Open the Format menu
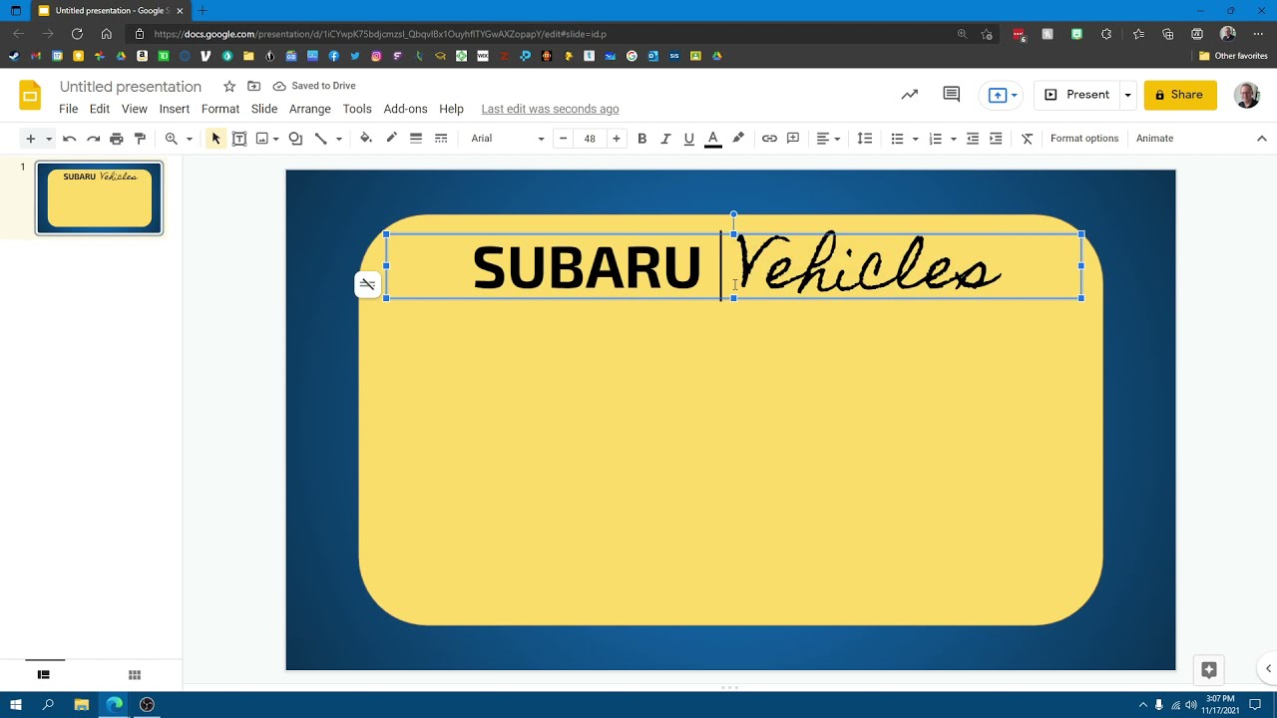Screen dimensions: 1277x718 (220, 109)
